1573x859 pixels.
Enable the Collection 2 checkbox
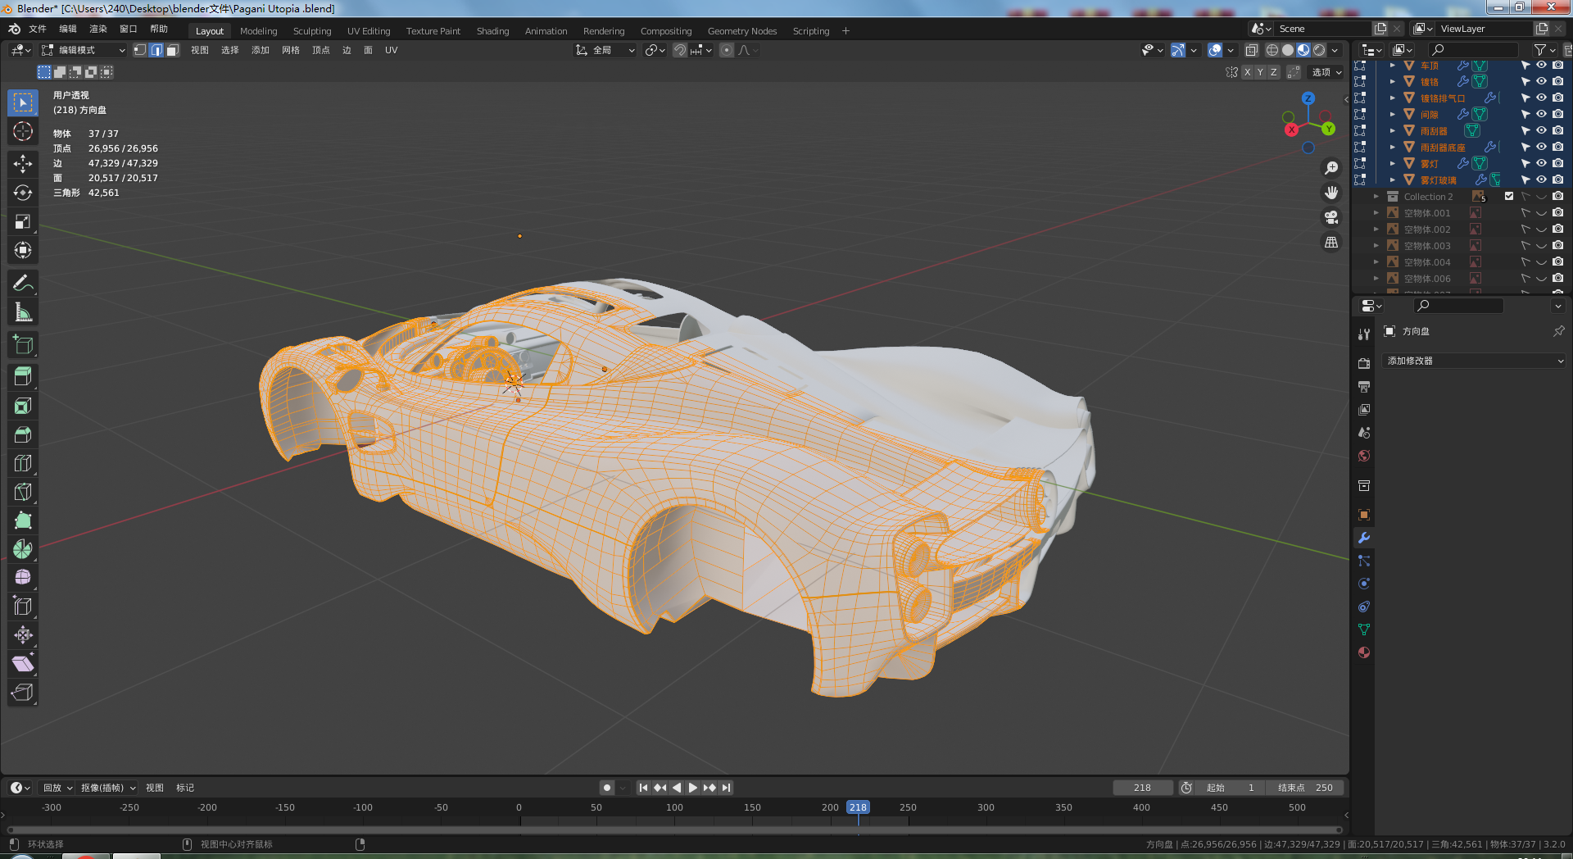1509,196
